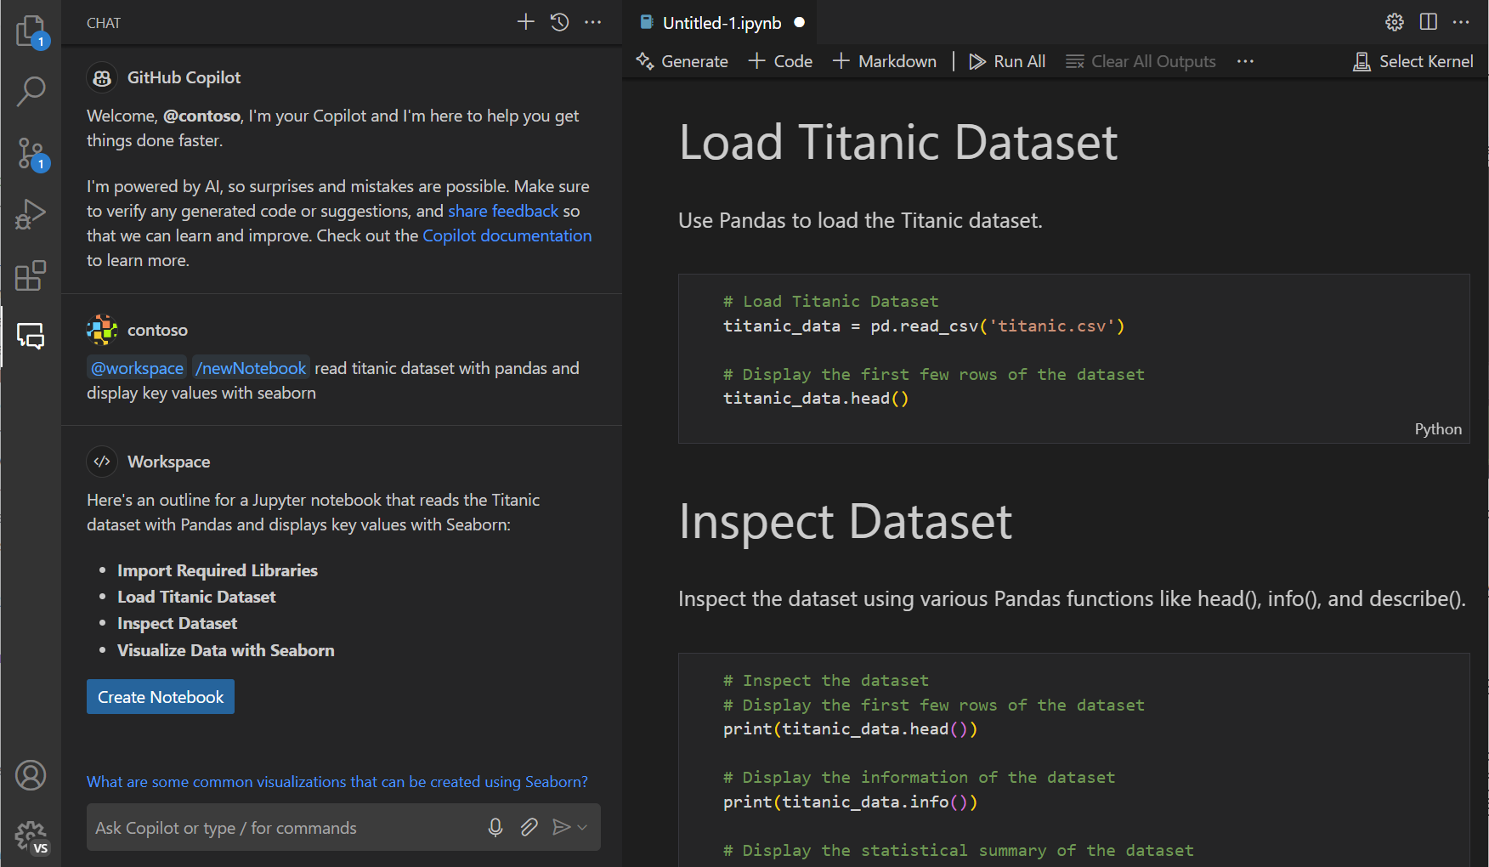
Task: Send the chat message arrow icon
Action: click(561, 827)
